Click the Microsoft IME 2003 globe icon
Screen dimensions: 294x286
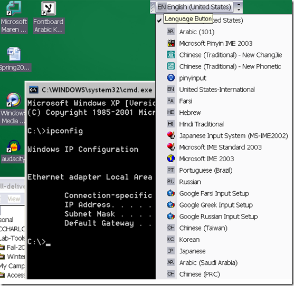coord(171,159)
